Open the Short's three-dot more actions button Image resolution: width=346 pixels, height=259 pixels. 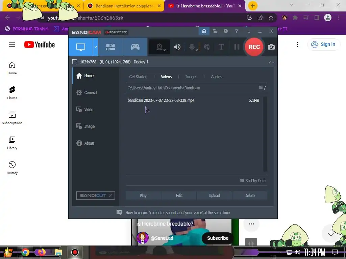point(251,224)
